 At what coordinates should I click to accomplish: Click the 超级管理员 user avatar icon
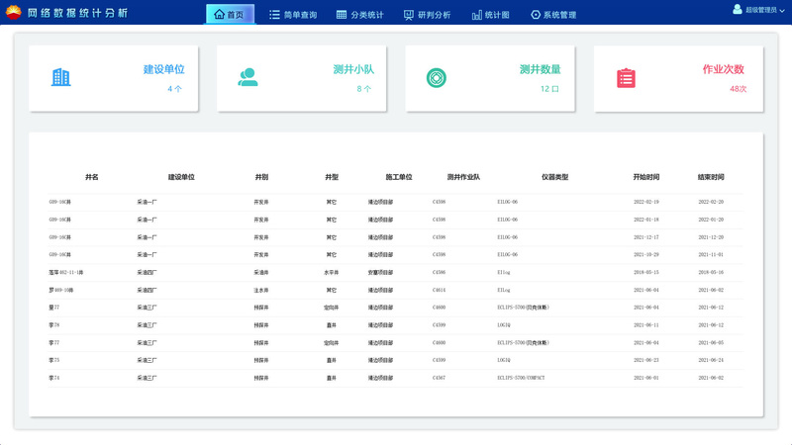tap(738, 9)
